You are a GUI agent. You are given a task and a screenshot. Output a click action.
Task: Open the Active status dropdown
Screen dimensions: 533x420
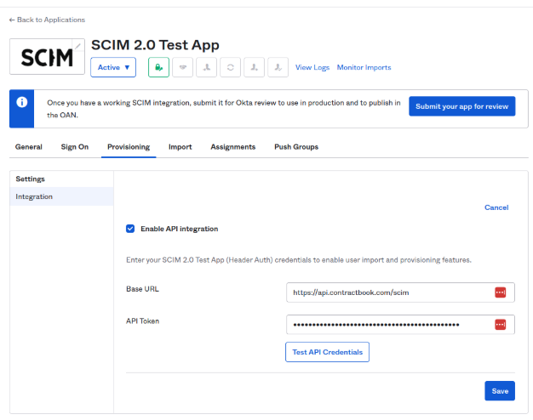pos(113,67)
